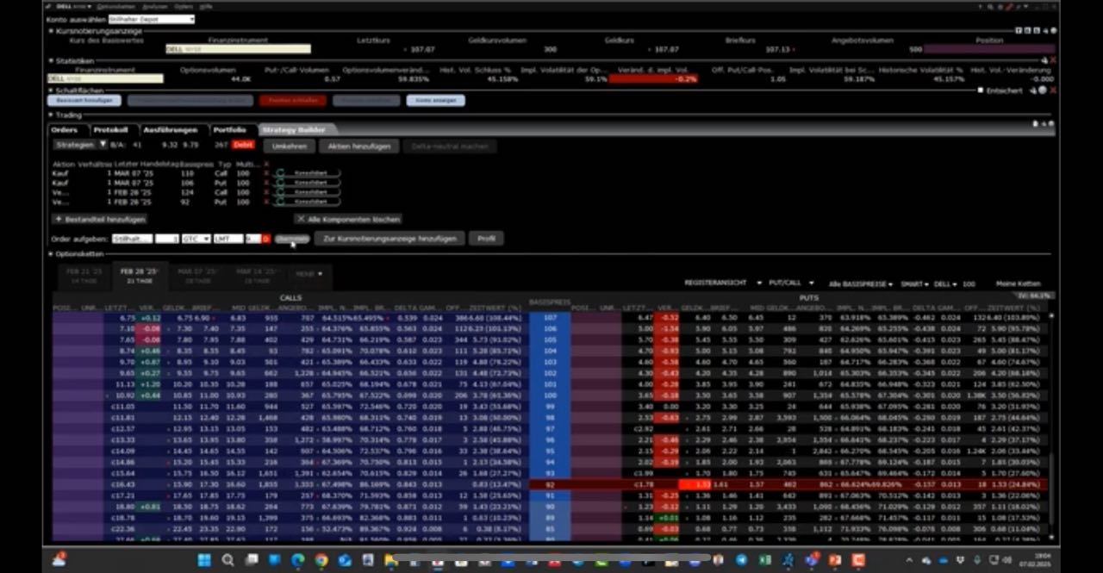This screenshot has width=1103, height=573.
Task: Open Excel from the taskbar
Action: click(764, 560)
